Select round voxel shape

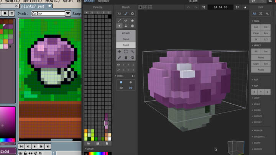pyautogui.click(x=131, y=82)
